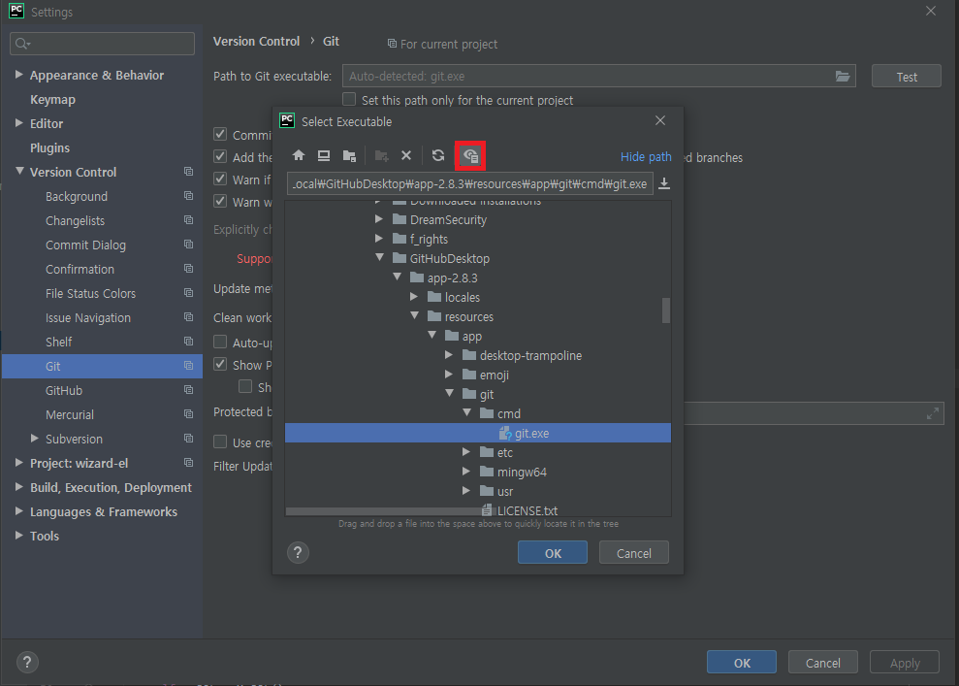This screenshot has height=686, width=959.
Task: Click project-level icon beside Subversion
Action: (x=188, y=439)
